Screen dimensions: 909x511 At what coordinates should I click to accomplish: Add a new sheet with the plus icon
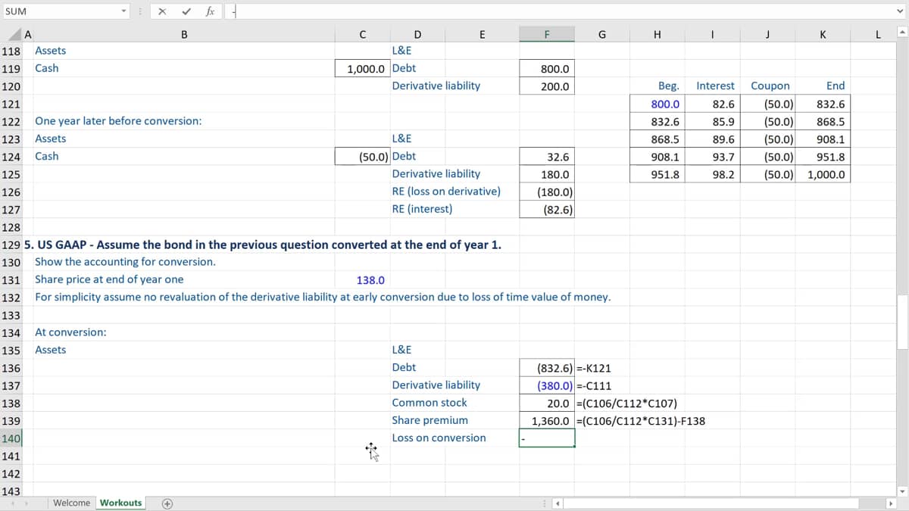[167, 503]
